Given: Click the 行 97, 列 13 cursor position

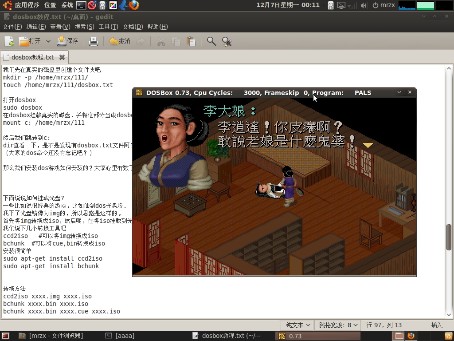Looking at the screenshot, I should click(384, 325).
